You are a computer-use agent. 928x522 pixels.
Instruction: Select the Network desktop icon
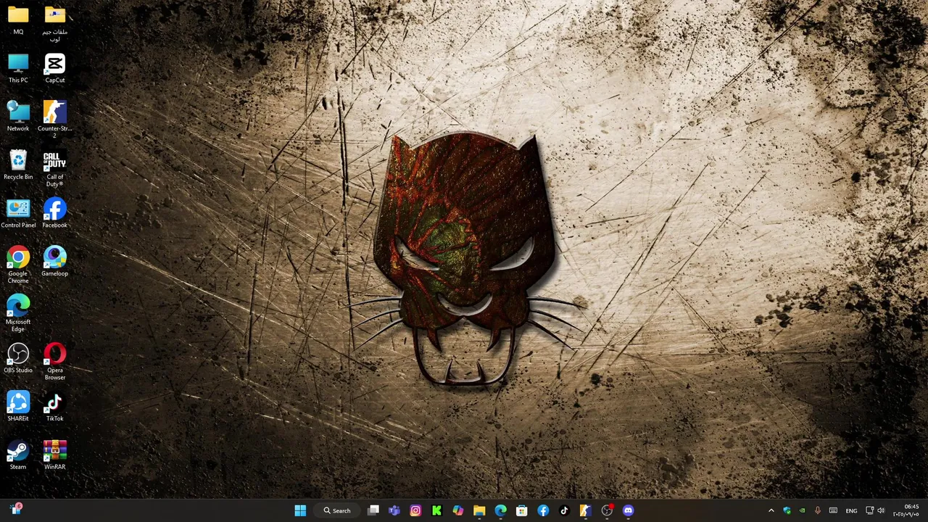coord(18,117)
